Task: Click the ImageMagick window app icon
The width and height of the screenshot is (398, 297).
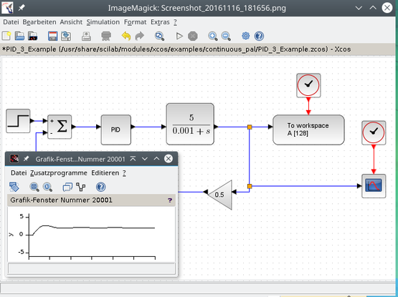Action: click(x=8, y=8)
